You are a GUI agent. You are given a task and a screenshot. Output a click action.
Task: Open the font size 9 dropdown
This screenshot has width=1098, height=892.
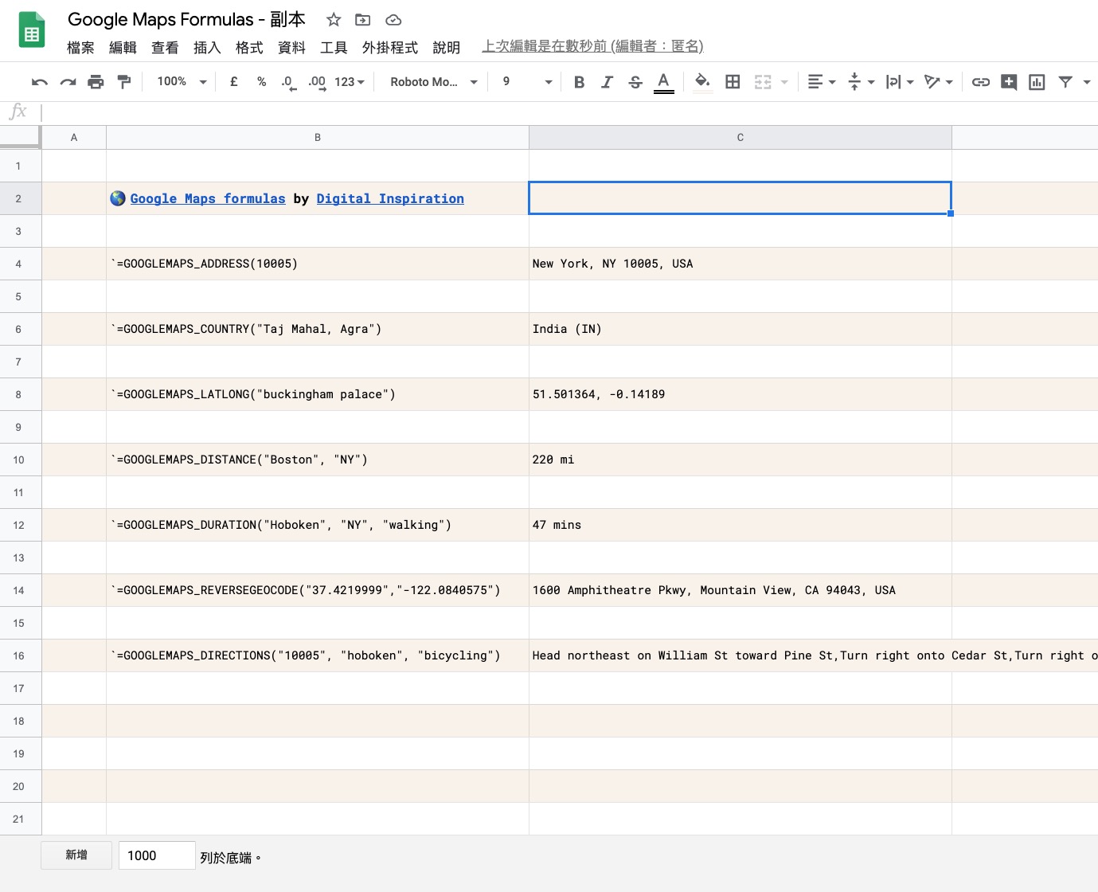[x=526, y=82]
